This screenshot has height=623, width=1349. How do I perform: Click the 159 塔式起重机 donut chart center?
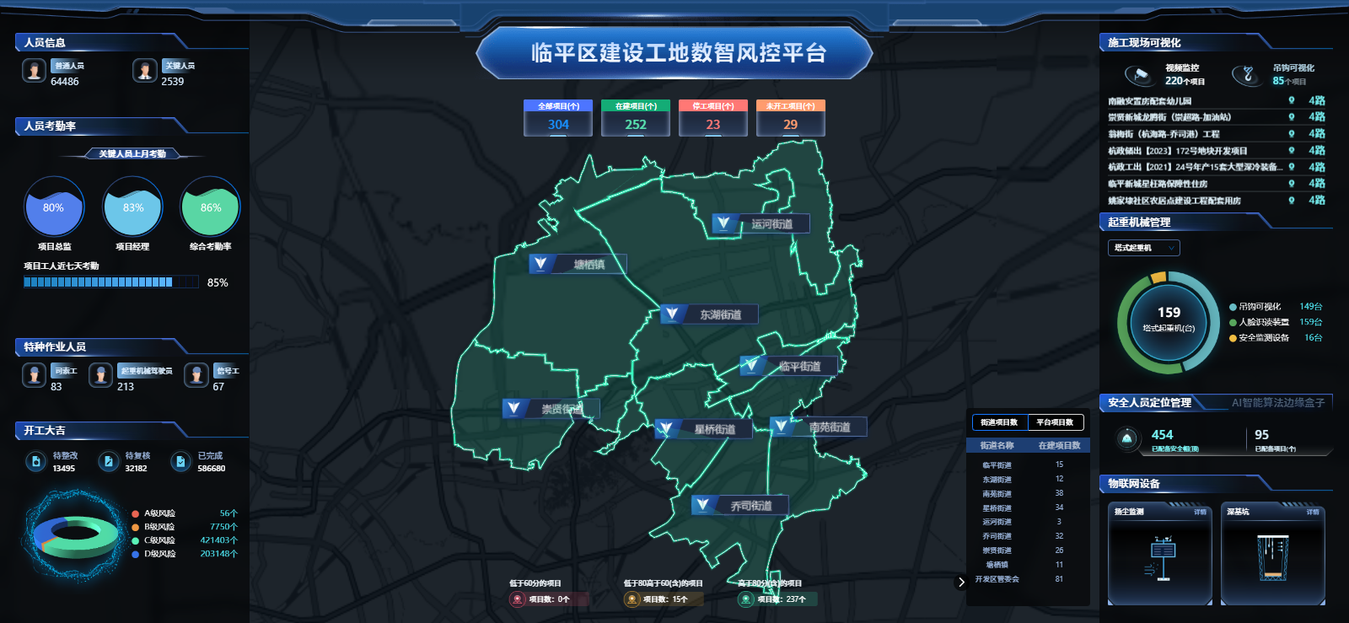[1169, 322]
